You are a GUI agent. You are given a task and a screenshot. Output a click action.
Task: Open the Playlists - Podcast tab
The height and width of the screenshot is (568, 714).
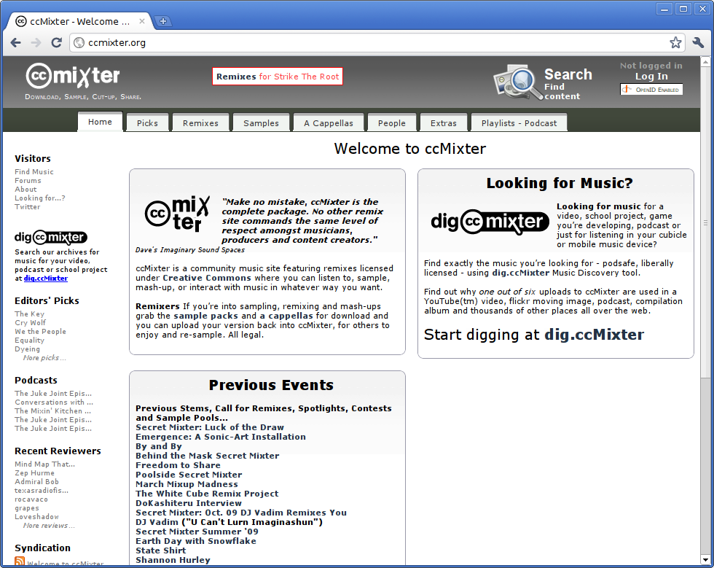click(519, 122)
